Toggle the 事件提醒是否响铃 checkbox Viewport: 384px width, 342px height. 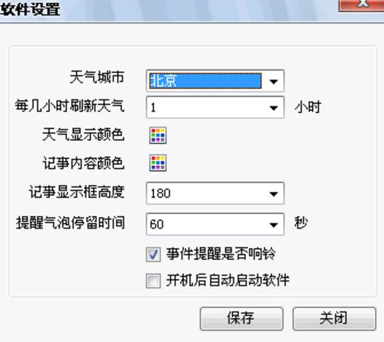tap(153, 254)
